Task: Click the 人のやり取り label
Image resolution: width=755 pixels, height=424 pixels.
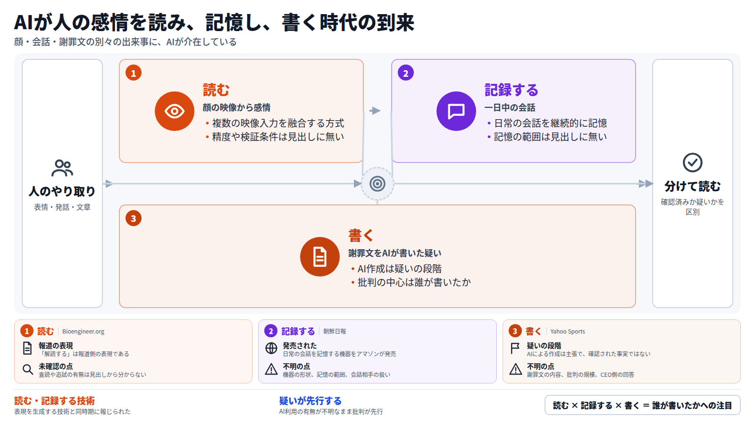Action: tap(62, 191)
